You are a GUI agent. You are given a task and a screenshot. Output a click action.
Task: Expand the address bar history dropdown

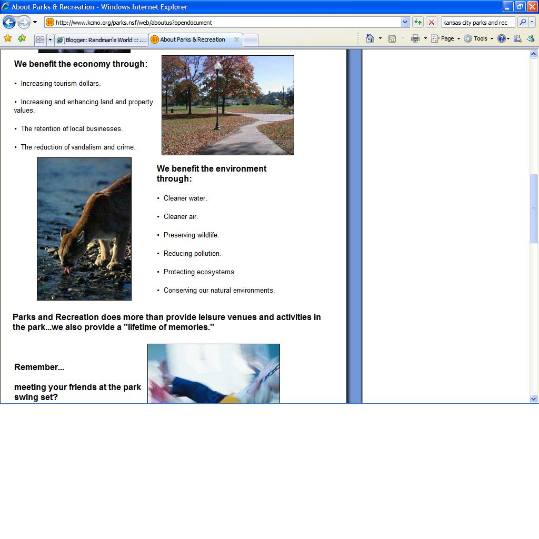(x=405, y=22)
